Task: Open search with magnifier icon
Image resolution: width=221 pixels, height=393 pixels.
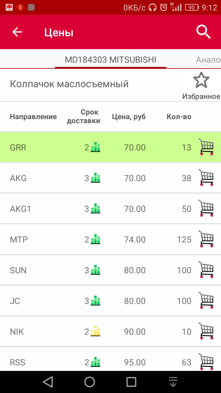Action: [x=204, y=32]
